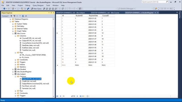
Task: Click Disconnect plug icon in Object Explorer
Action: [x=14, y=16]
